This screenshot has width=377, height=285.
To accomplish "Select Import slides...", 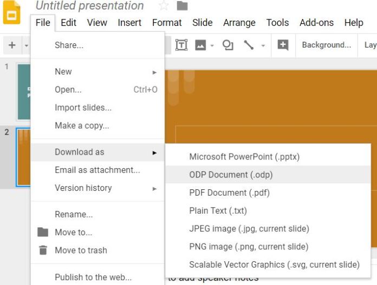I will pyautogui.click(x=97, y=108).
